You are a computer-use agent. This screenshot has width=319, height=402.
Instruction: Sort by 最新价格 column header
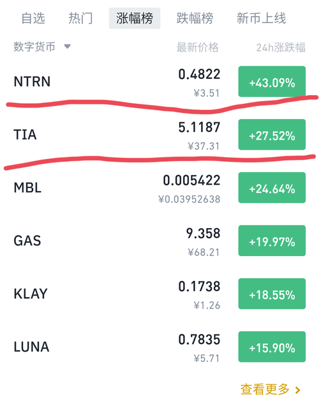198,47
